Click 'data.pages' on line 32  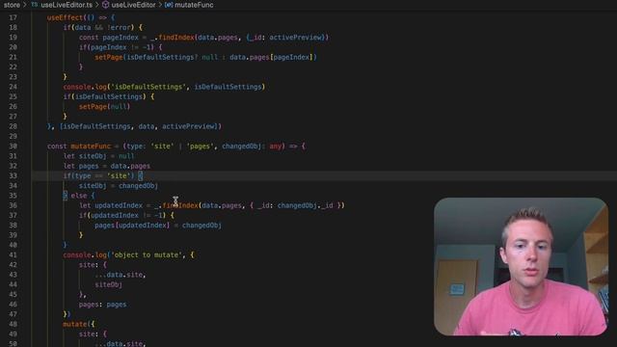coord(130,166)
